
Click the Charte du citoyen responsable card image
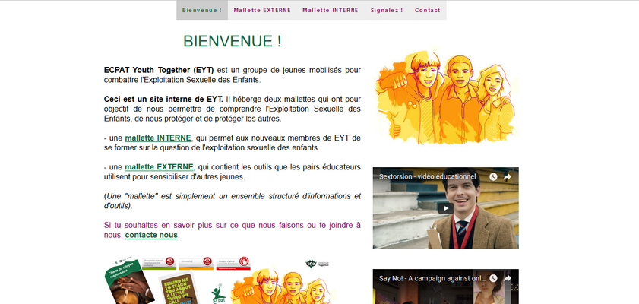(128, 282)
